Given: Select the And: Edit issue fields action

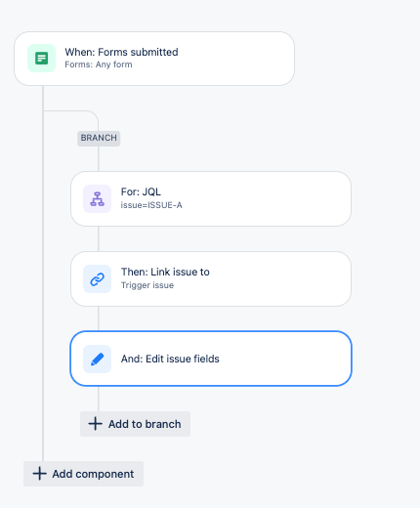Looking at the screenshot, I should pyautogui.click(x=211, y=359).
